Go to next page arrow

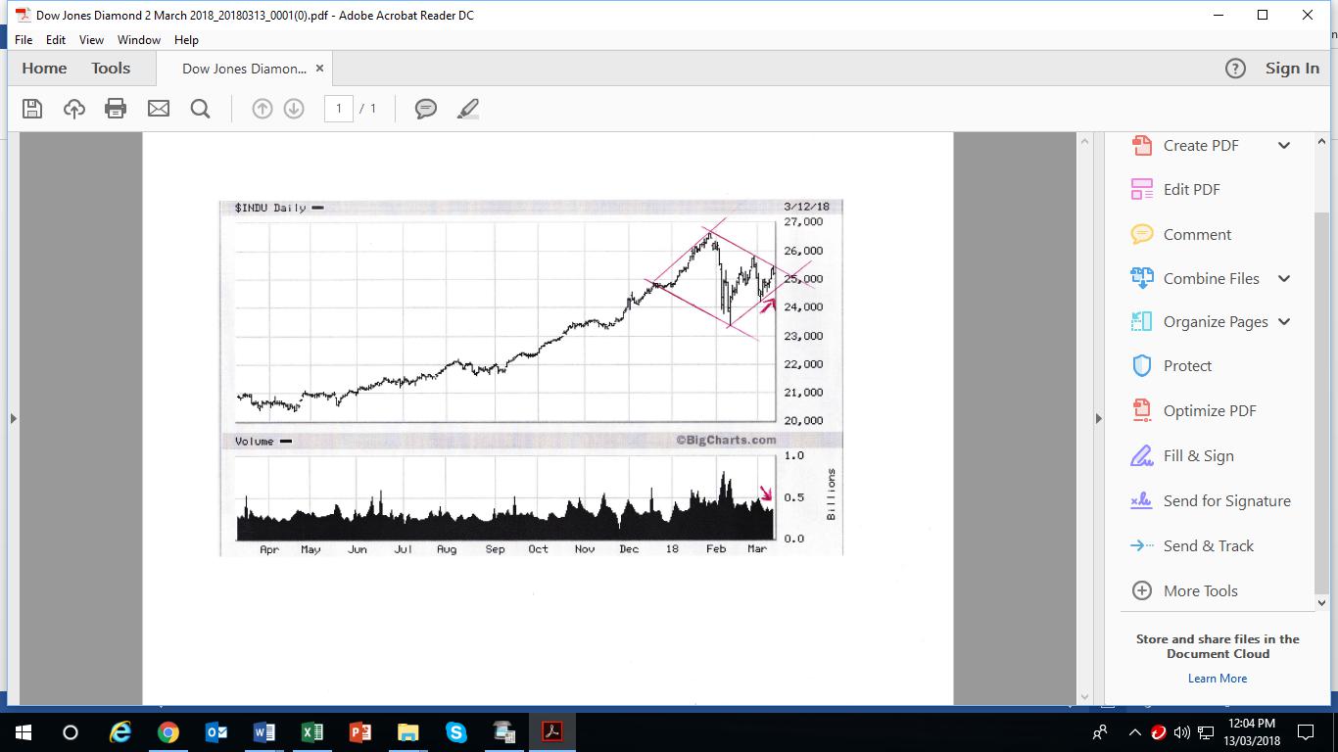(294, 109)
